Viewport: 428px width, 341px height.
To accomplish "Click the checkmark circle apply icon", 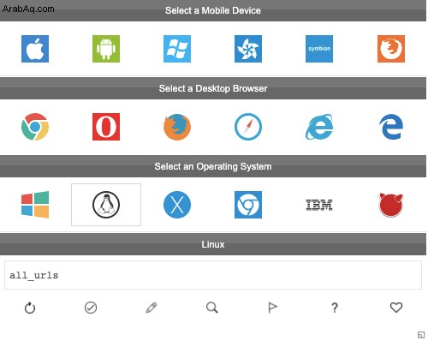I will click(x=91, y=308).
